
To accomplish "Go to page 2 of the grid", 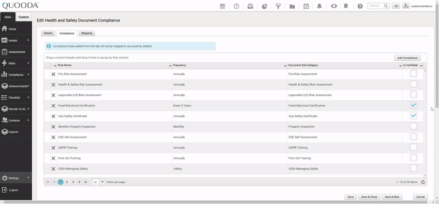I will (67, 182).
